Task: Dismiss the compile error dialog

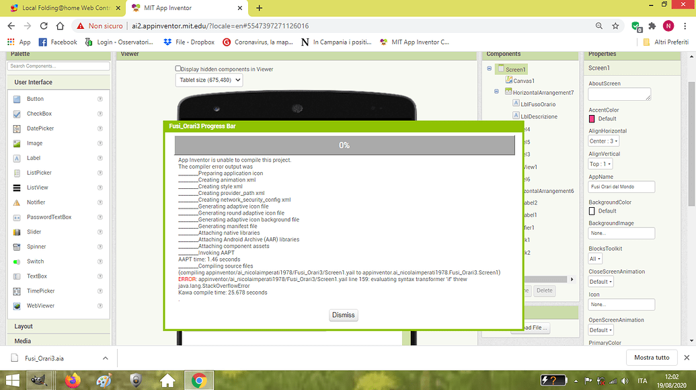Action: click(343, 315)
